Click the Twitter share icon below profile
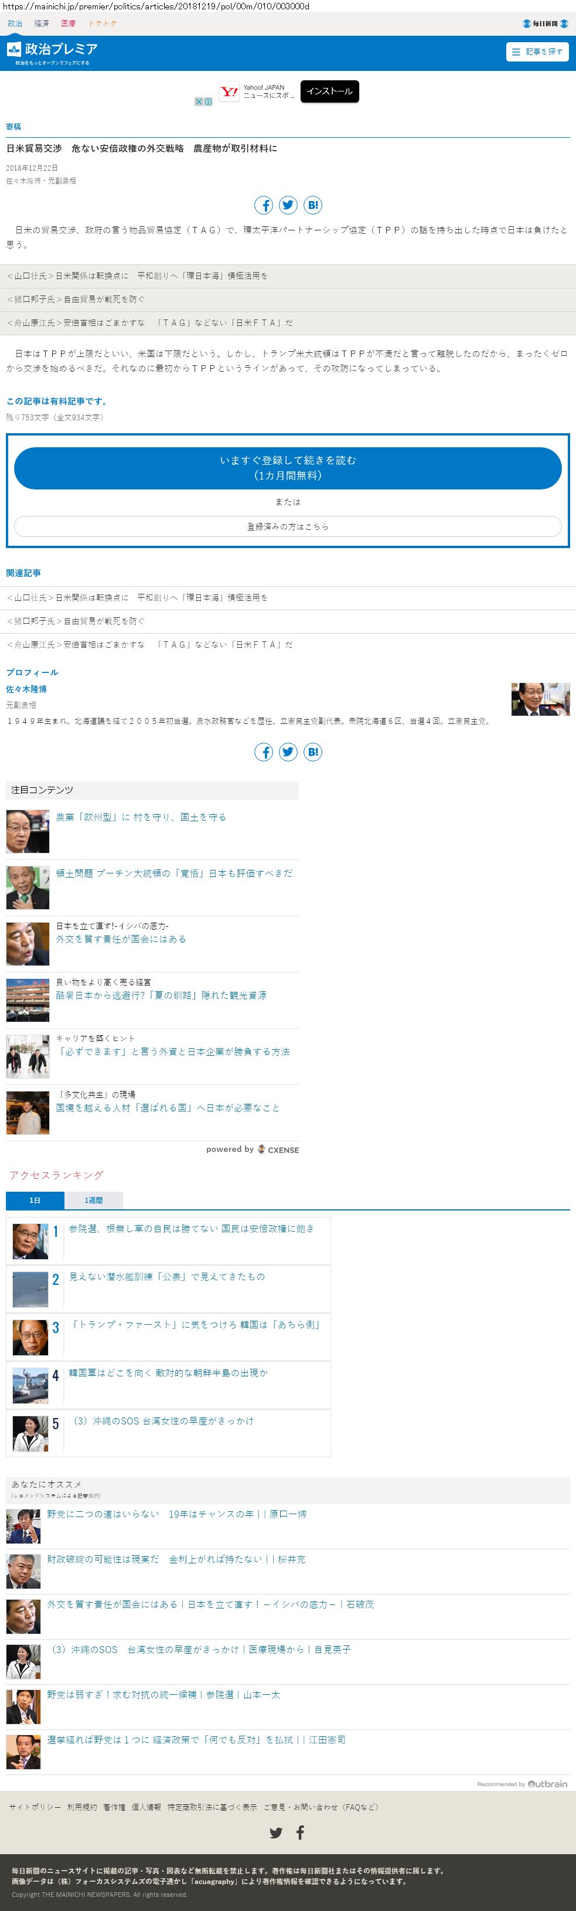The width and height of the screenshot is (576, 1911). [x=288, y=752]
